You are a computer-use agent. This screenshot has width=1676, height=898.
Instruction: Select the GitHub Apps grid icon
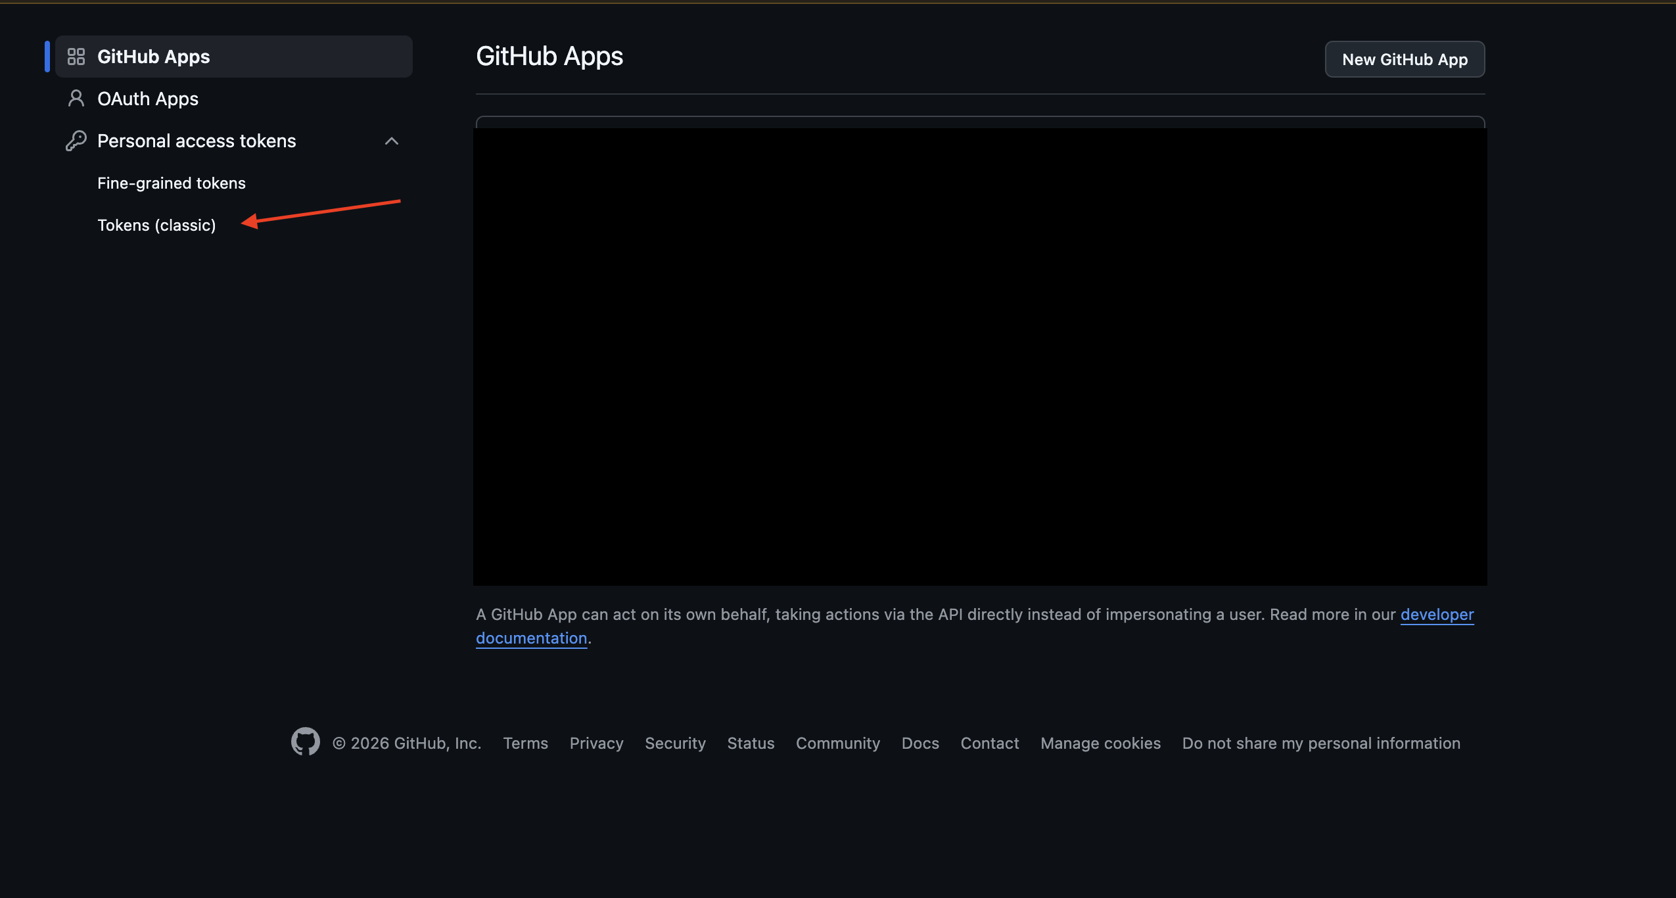click(76, 56)
